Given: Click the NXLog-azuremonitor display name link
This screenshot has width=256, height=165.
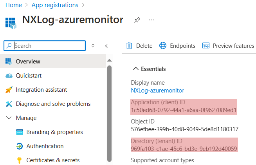Looking at the screenshot, I should pyautogui.click(x=157, y=91).
